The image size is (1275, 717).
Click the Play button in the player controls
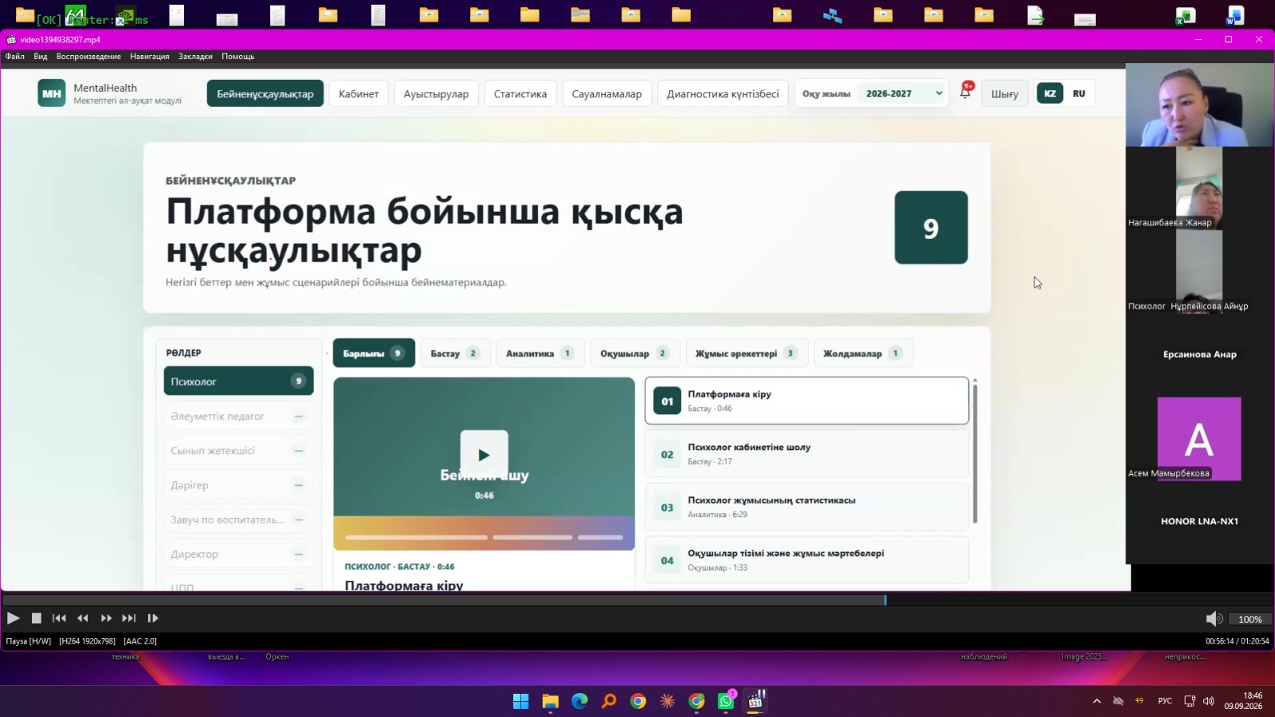tap(14, 618)
